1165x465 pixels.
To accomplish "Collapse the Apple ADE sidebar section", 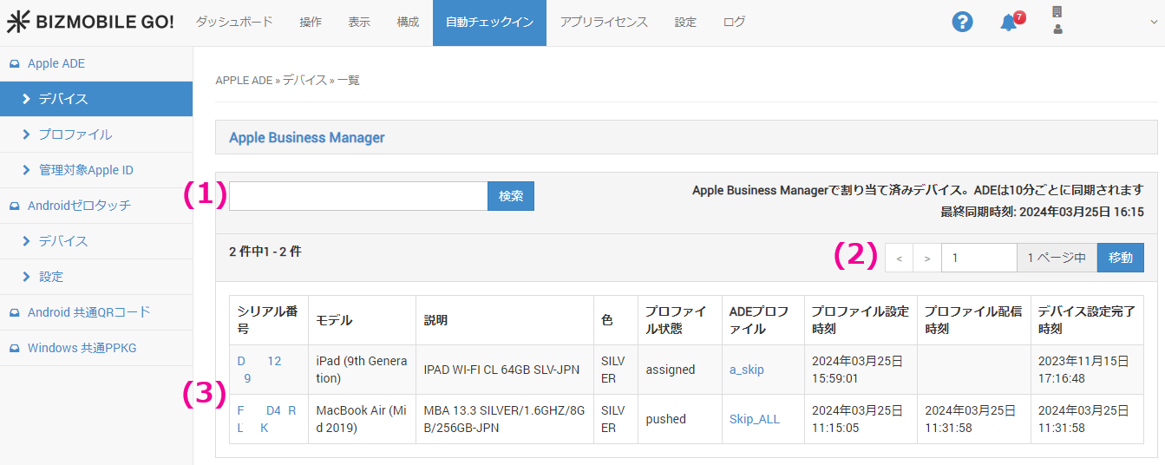I will click(x=56, y=63).
